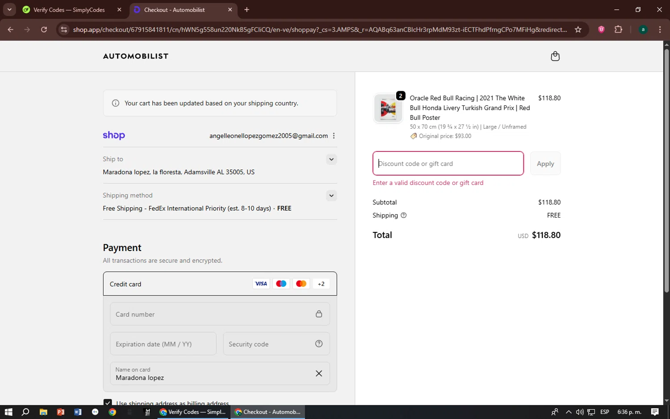The image size is (670, 419).
Task: Open Windows search from taskbar
Action: 25,412
